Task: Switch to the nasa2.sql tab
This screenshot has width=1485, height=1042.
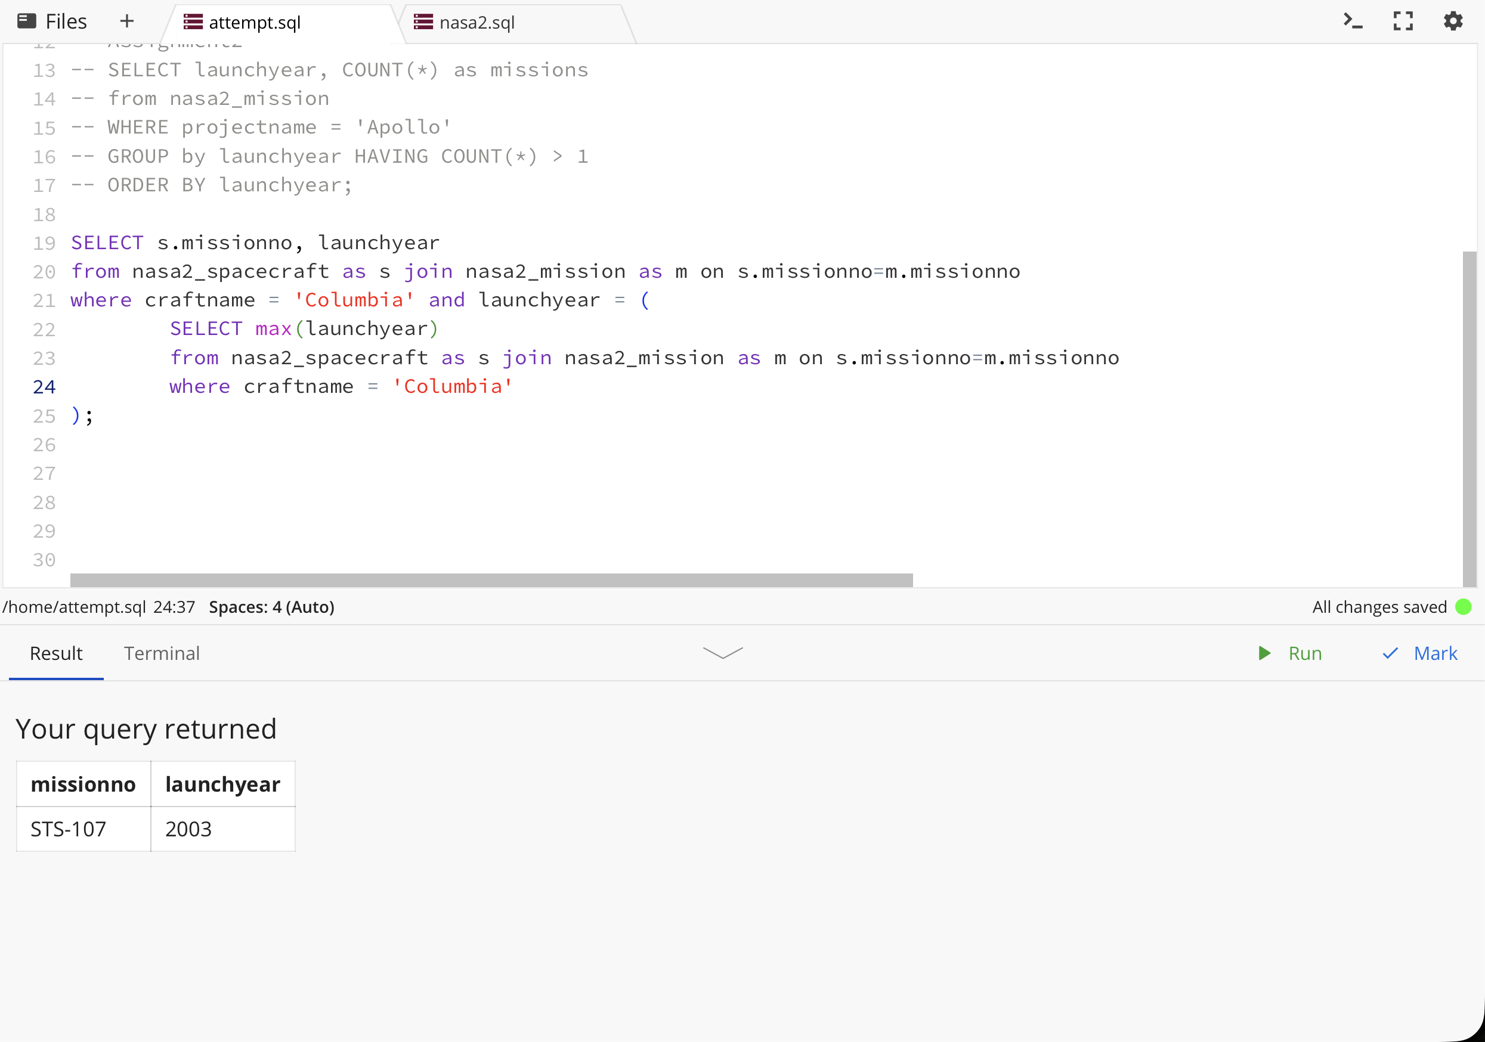Action: click(477, 23)
